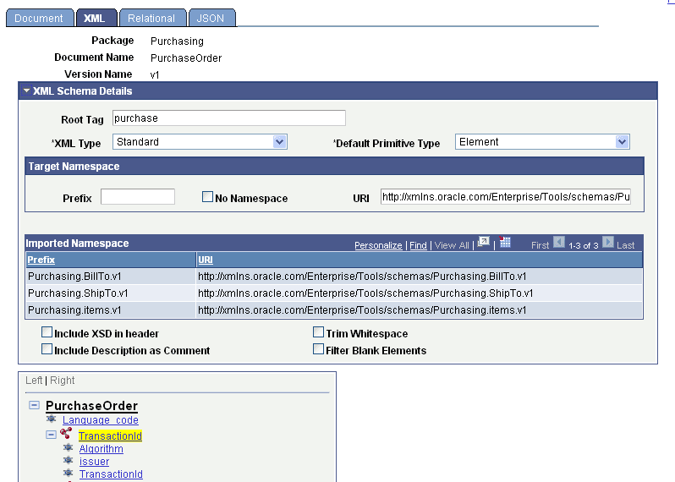This screenshot has height=482, width=675.
Task: Open the Default Primitive Type dropdown
Action: (x=542, y=142)
